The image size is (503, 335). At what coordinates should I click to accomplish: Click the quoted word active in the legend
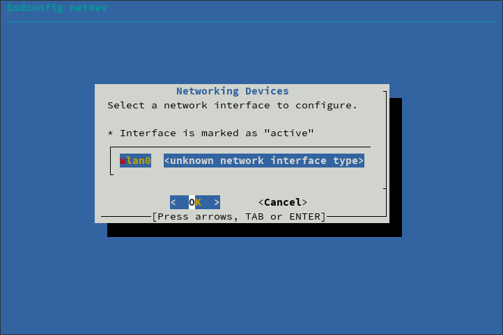[x=288, y=133]
